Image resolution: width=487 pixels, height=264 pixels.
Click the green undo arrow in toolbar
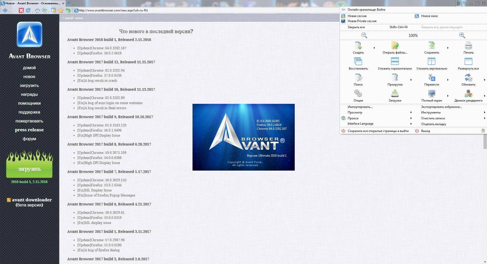pyautogui.click(x=68, y=10)
